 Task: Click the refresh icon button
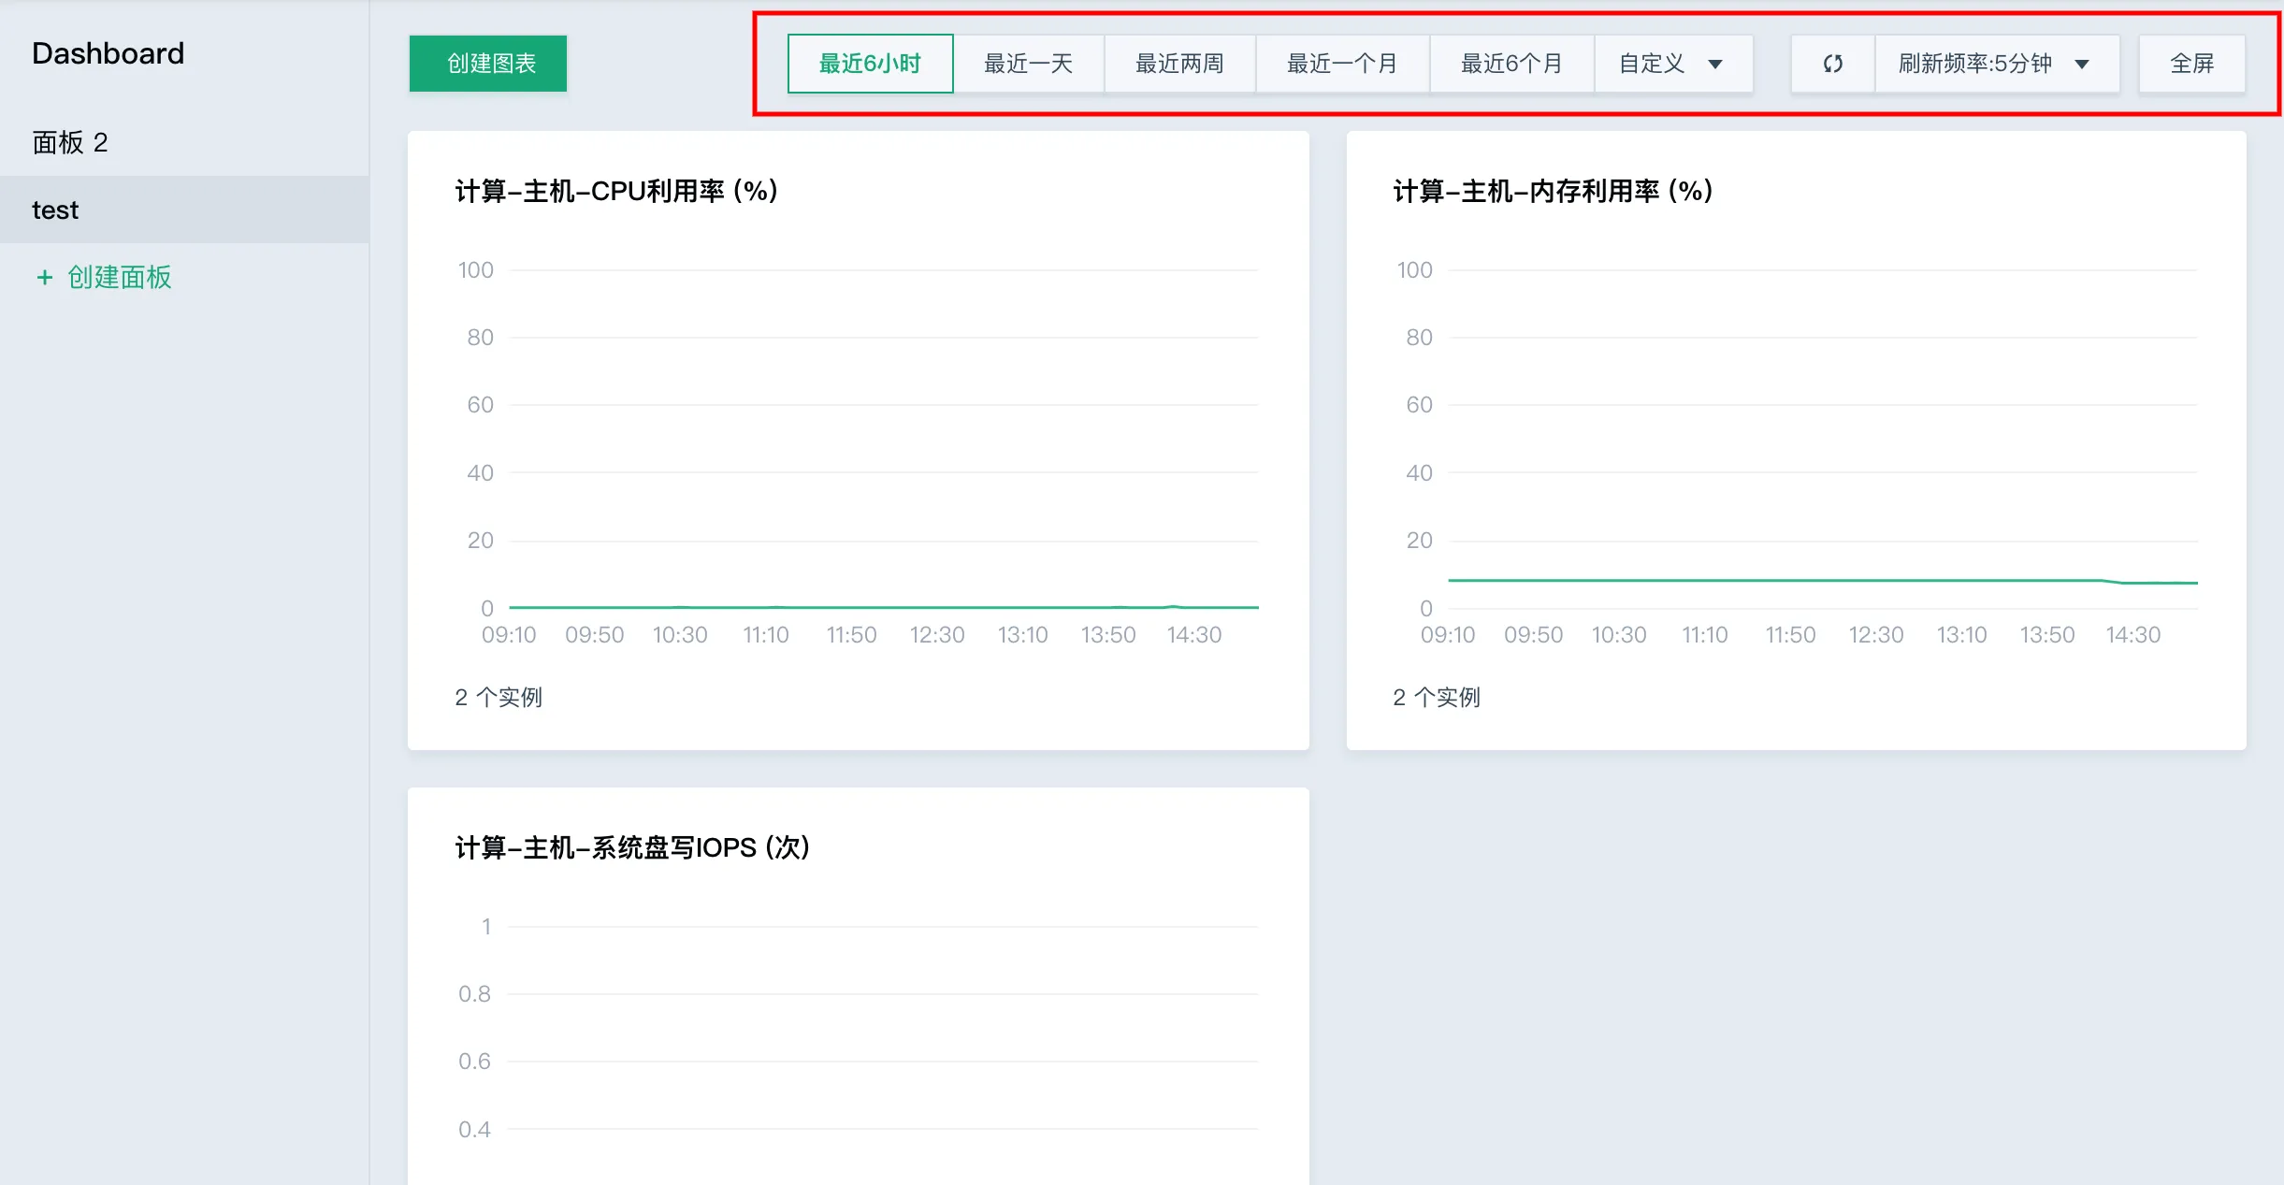click(x=1832, y=64)
